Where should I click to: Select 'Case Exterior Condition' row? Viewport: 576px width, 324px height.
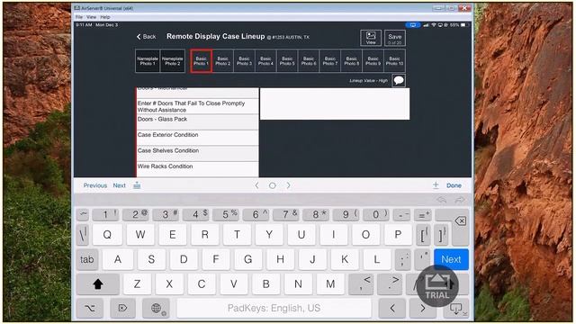(x=198, y=138)
